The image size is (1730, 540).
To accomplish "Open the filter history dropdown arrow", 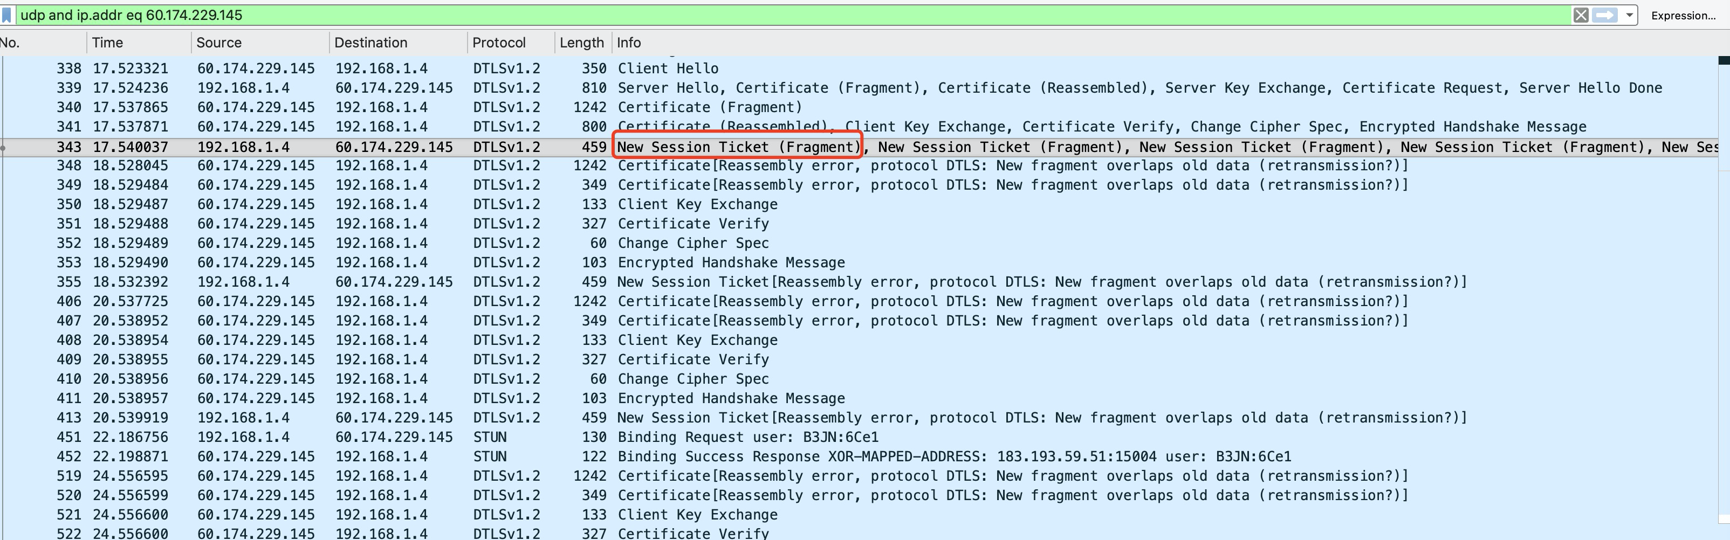I will click(1629, 15).
